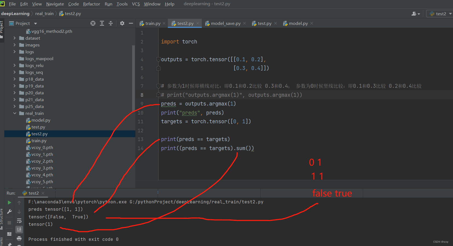
Task: Click the pin icon in Run sidebar
Action: [9, 244]
